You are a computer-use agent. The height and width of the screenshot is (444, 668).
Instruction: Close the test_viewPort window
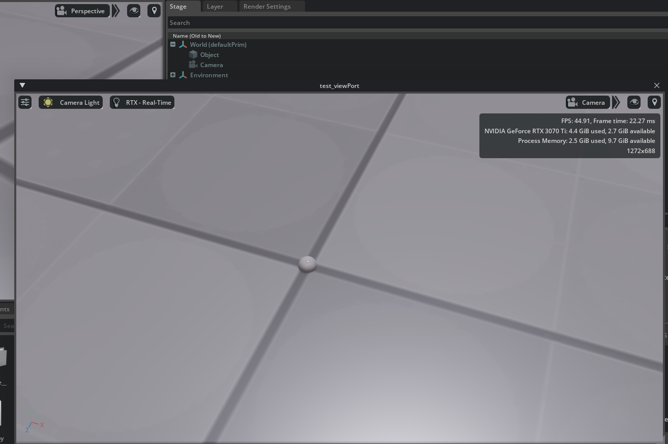coord(657,85)
